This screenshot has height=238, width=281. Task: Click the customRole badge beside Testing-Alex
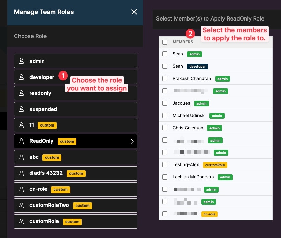[215, 165]
